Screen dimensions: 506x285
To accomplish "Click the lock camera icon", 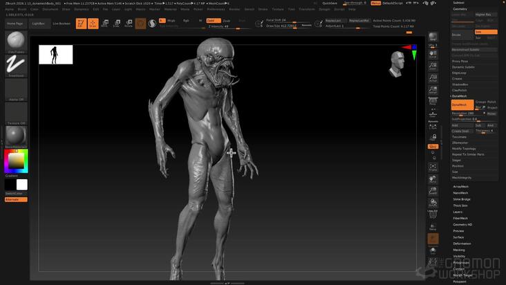I will click(434, 137).
